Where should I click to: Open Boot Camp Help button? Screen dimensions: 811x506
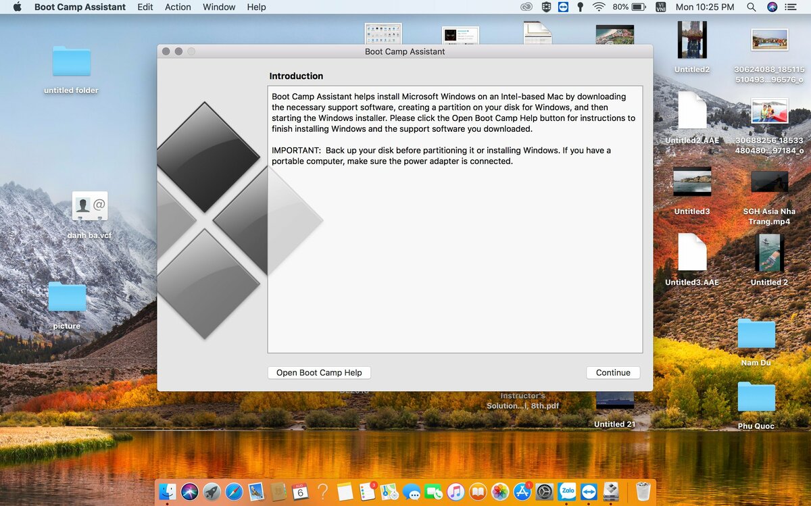click(319, 372)
